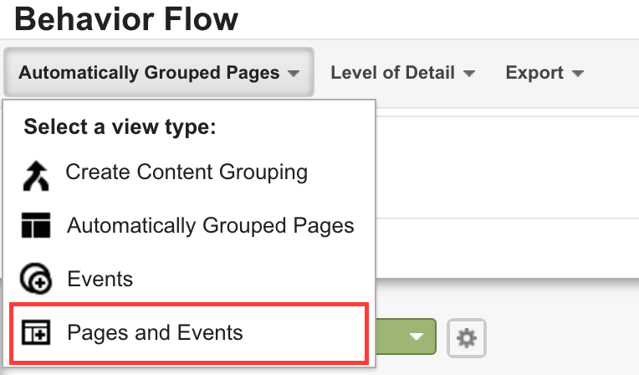Screen dimensions: 639x375
Task: Open the settings gear button
Action: point(467,338)
